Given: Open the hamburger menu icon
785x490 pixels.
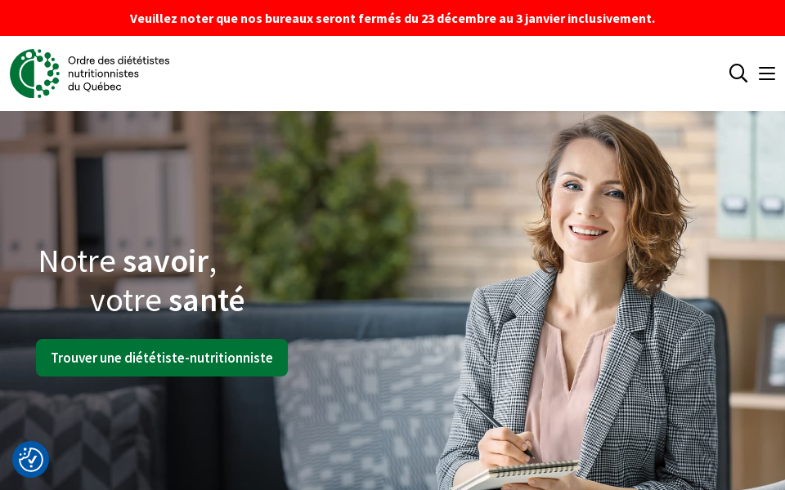Looking at the screenshot, I should (766, 73).
